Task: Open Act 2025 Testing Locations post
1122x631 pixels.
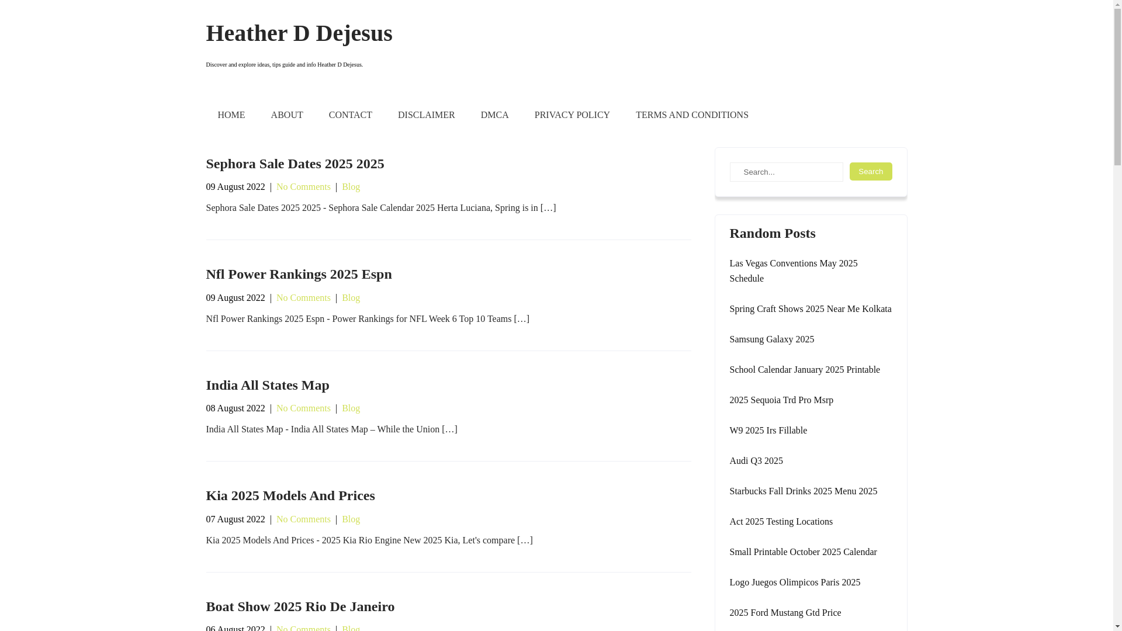Action: tap(781, 522)
